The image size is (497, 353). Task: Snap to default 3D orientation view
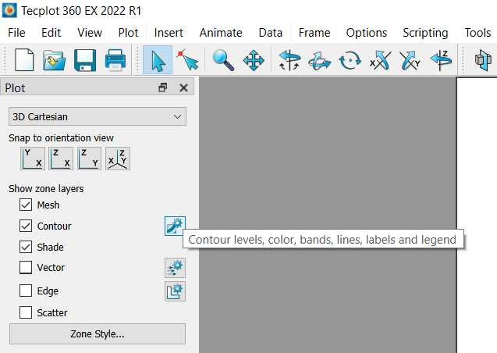tap(118, 159)
